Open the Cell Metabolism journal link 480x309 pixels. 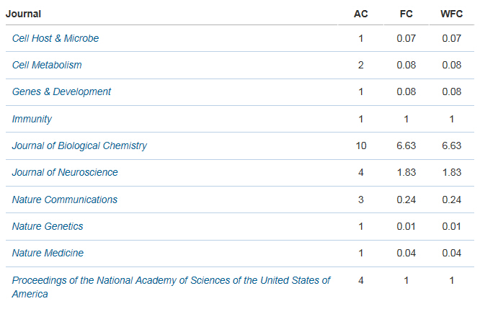(47, 65)
